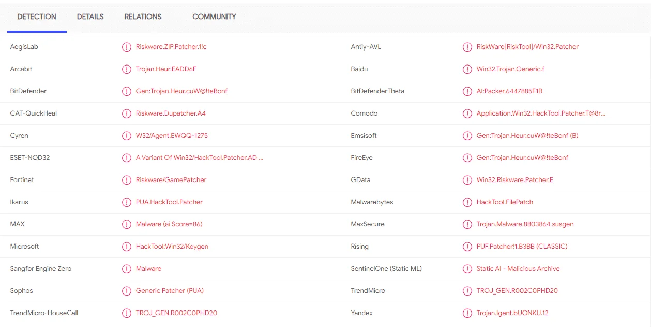651x327 pixels.
Task: Click the alert icon in the FireEye row
Action: coord(467,158)
